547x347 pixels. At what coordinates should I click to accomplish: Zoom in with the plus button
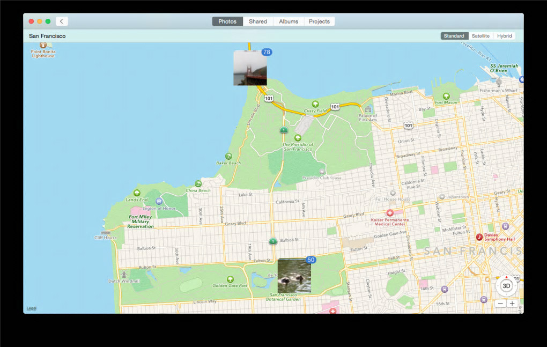point(512,304)
